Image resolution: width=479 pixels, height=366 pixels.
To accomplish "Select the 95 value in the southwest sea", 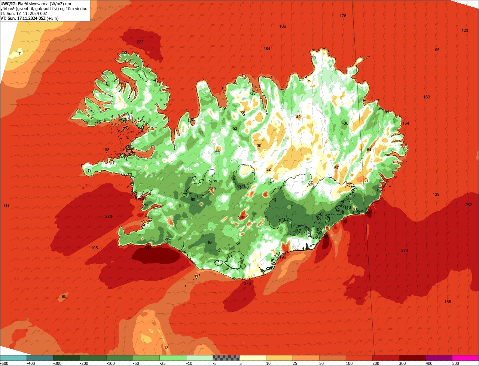I will [x=64, y=296].
